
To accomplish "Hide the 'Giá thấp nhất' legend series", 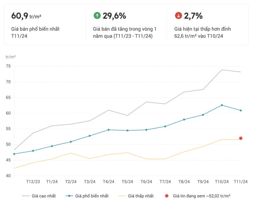I will coord(136,196).
